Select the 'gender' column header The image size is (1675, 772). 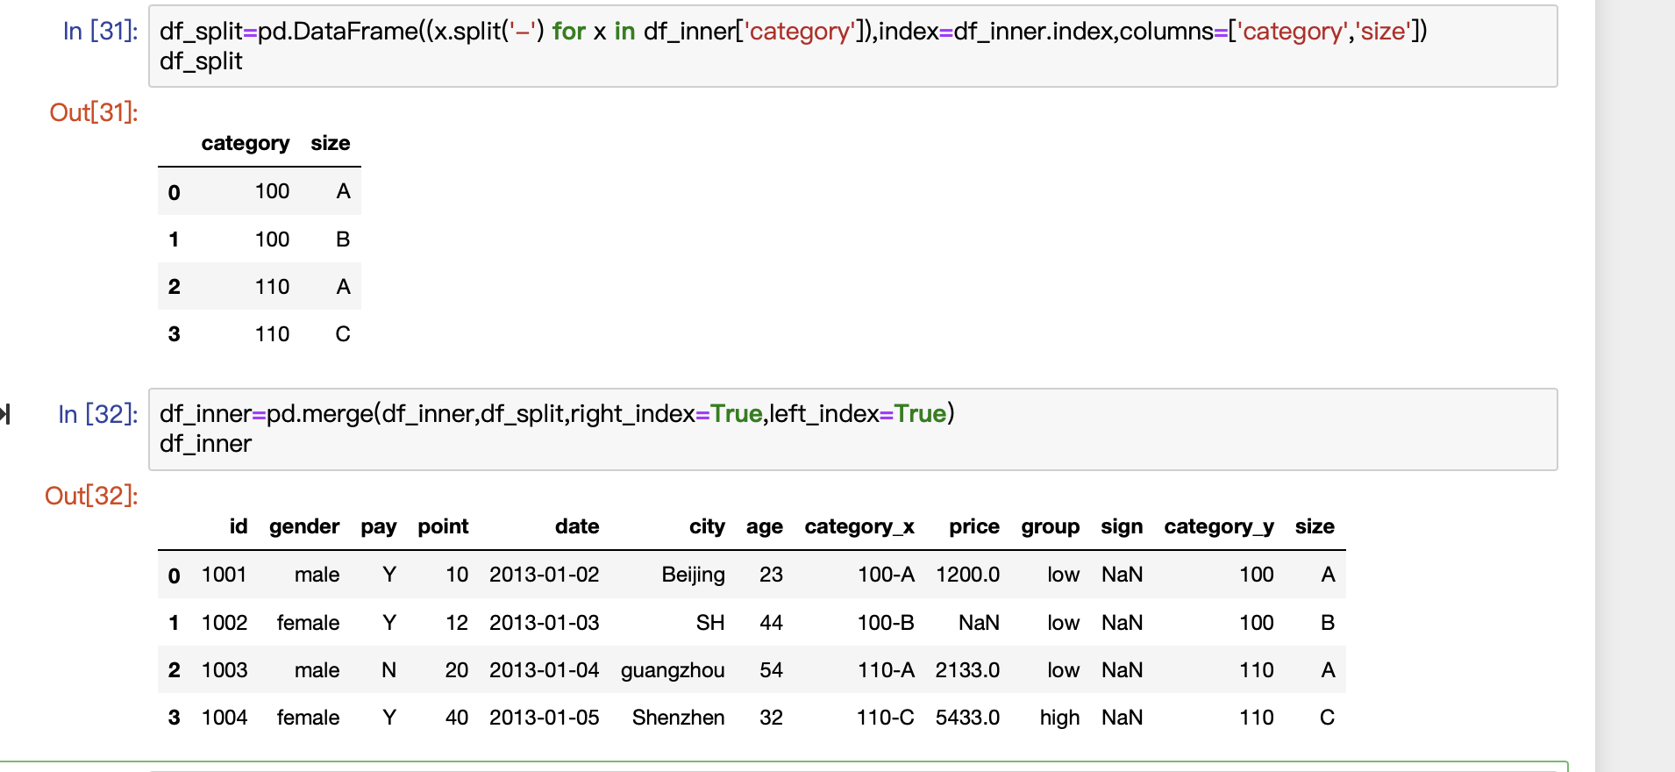(x=303, y=526)
